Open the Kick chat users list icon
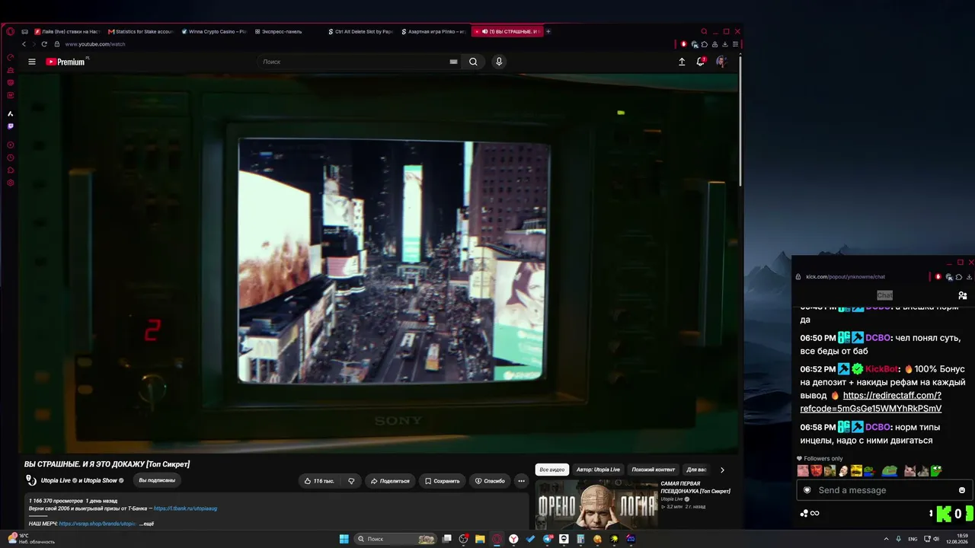This screenshot has height=548, width=975. tap(963, 295)
